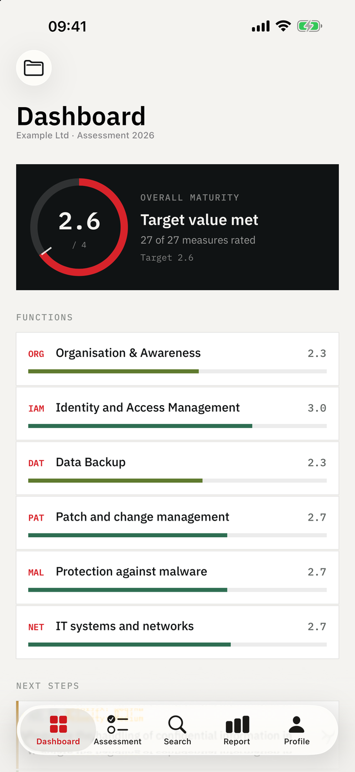Open IT systems and networks function
This screenshot has height=772, width=355.
(177, 632)
